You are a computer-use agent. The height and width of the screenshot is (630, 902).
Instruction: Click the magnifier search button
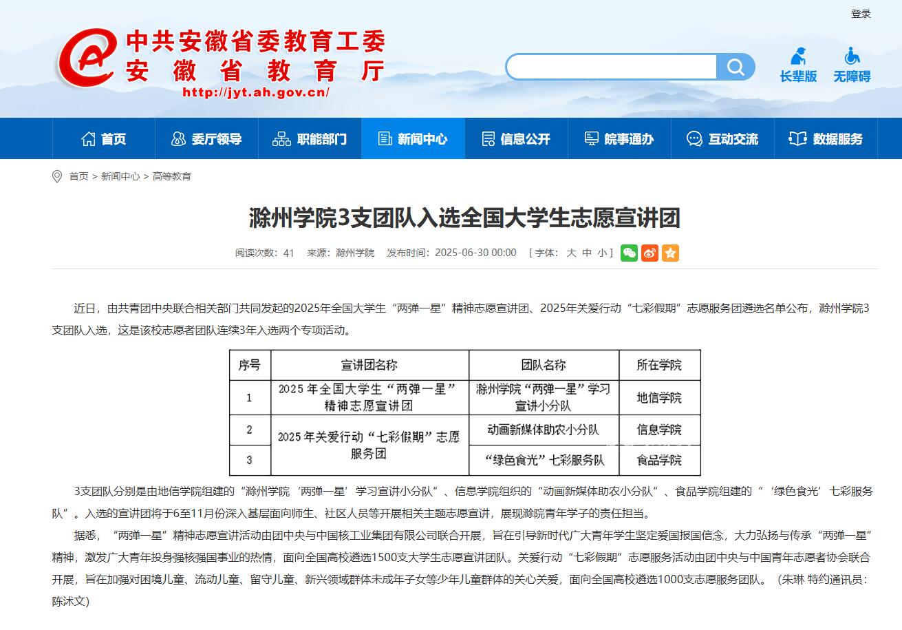(735, 67)
